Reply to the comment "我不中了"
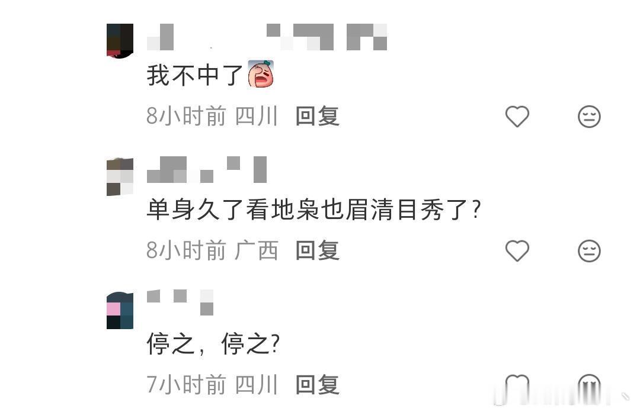The height and width of the screenshot is (412, 640). pyautogui.click(x=318, y=116)
